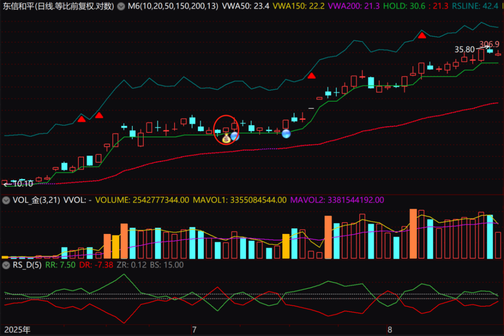Click the DR: -7.38 value

pos(96,265)
